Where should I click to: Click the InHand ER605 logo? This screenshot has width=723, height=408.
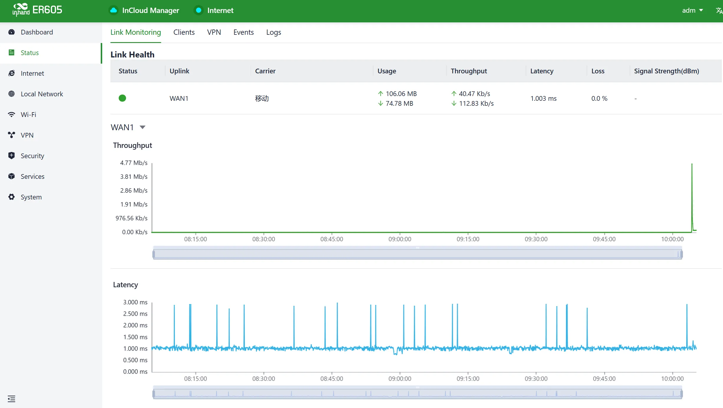(37, 10)
